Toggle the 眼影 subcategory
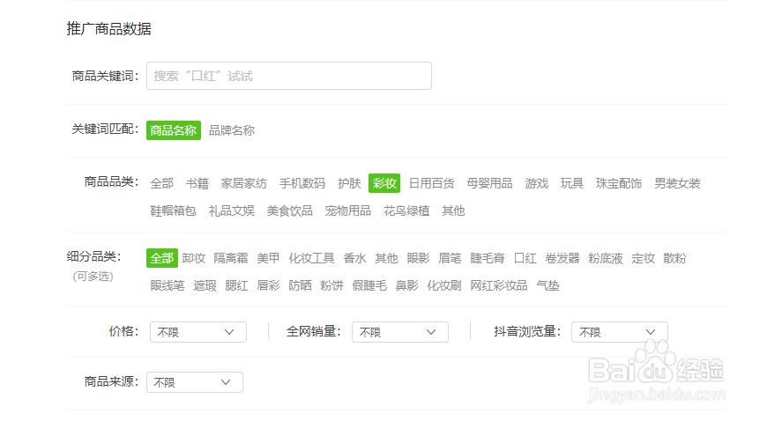The image size is (767, 421). pyautogui.click(x=418, y=258)
